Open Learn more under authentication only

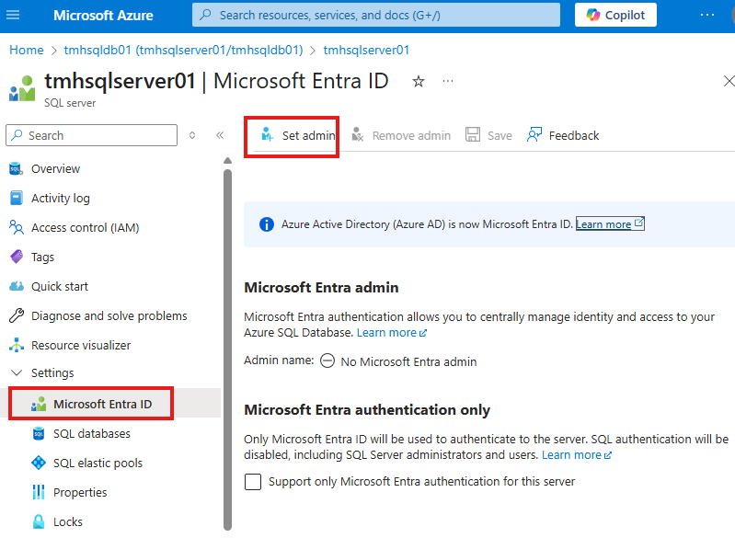(x=577, y=455)
